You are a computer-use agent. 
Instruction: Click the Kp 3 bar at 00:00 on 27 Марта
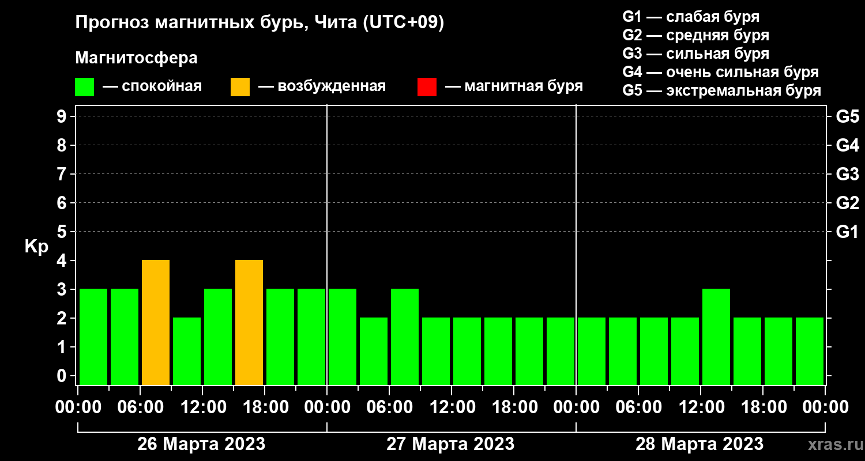(x=343, y=337)
